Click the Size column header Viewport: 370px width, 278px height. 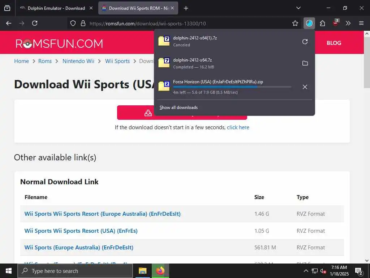click(x=259, y=197)
